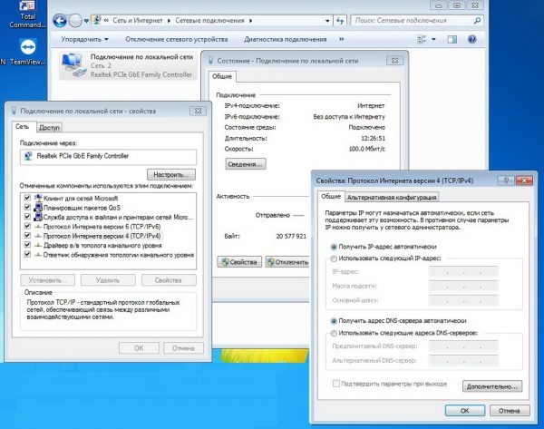The image size is (544, 429).
Task: Toggle the preview pane icon
Action: click(452, 39)
